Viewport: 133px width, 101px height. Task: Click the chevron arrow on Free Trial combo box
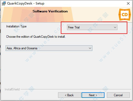(115, 27)
